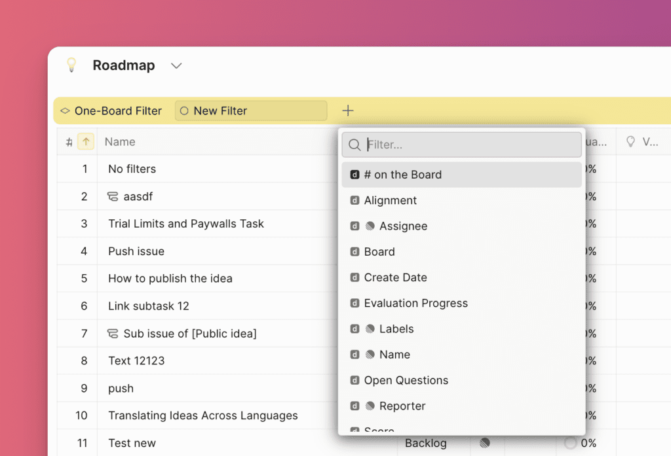Viewport: 671px width, 456px height.
Task: Click the plus icon to add filter
Action: coord(348,111)
